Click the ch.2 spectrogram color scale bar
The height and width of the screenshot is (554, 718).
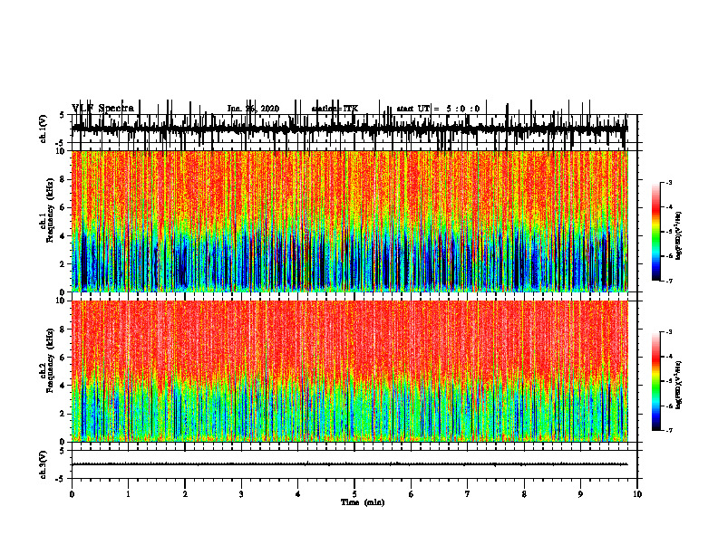(656, 381)
